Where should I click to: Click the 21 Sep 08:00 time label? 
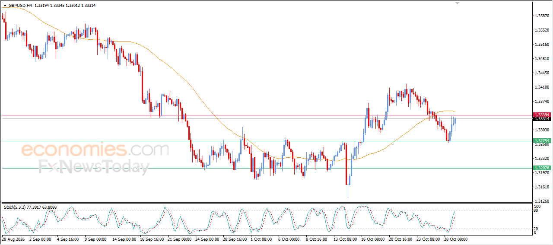[179, 239]
